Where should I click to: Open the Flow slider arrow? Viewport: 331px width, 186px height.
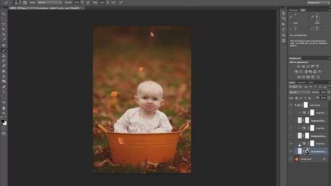coord(108,3)
